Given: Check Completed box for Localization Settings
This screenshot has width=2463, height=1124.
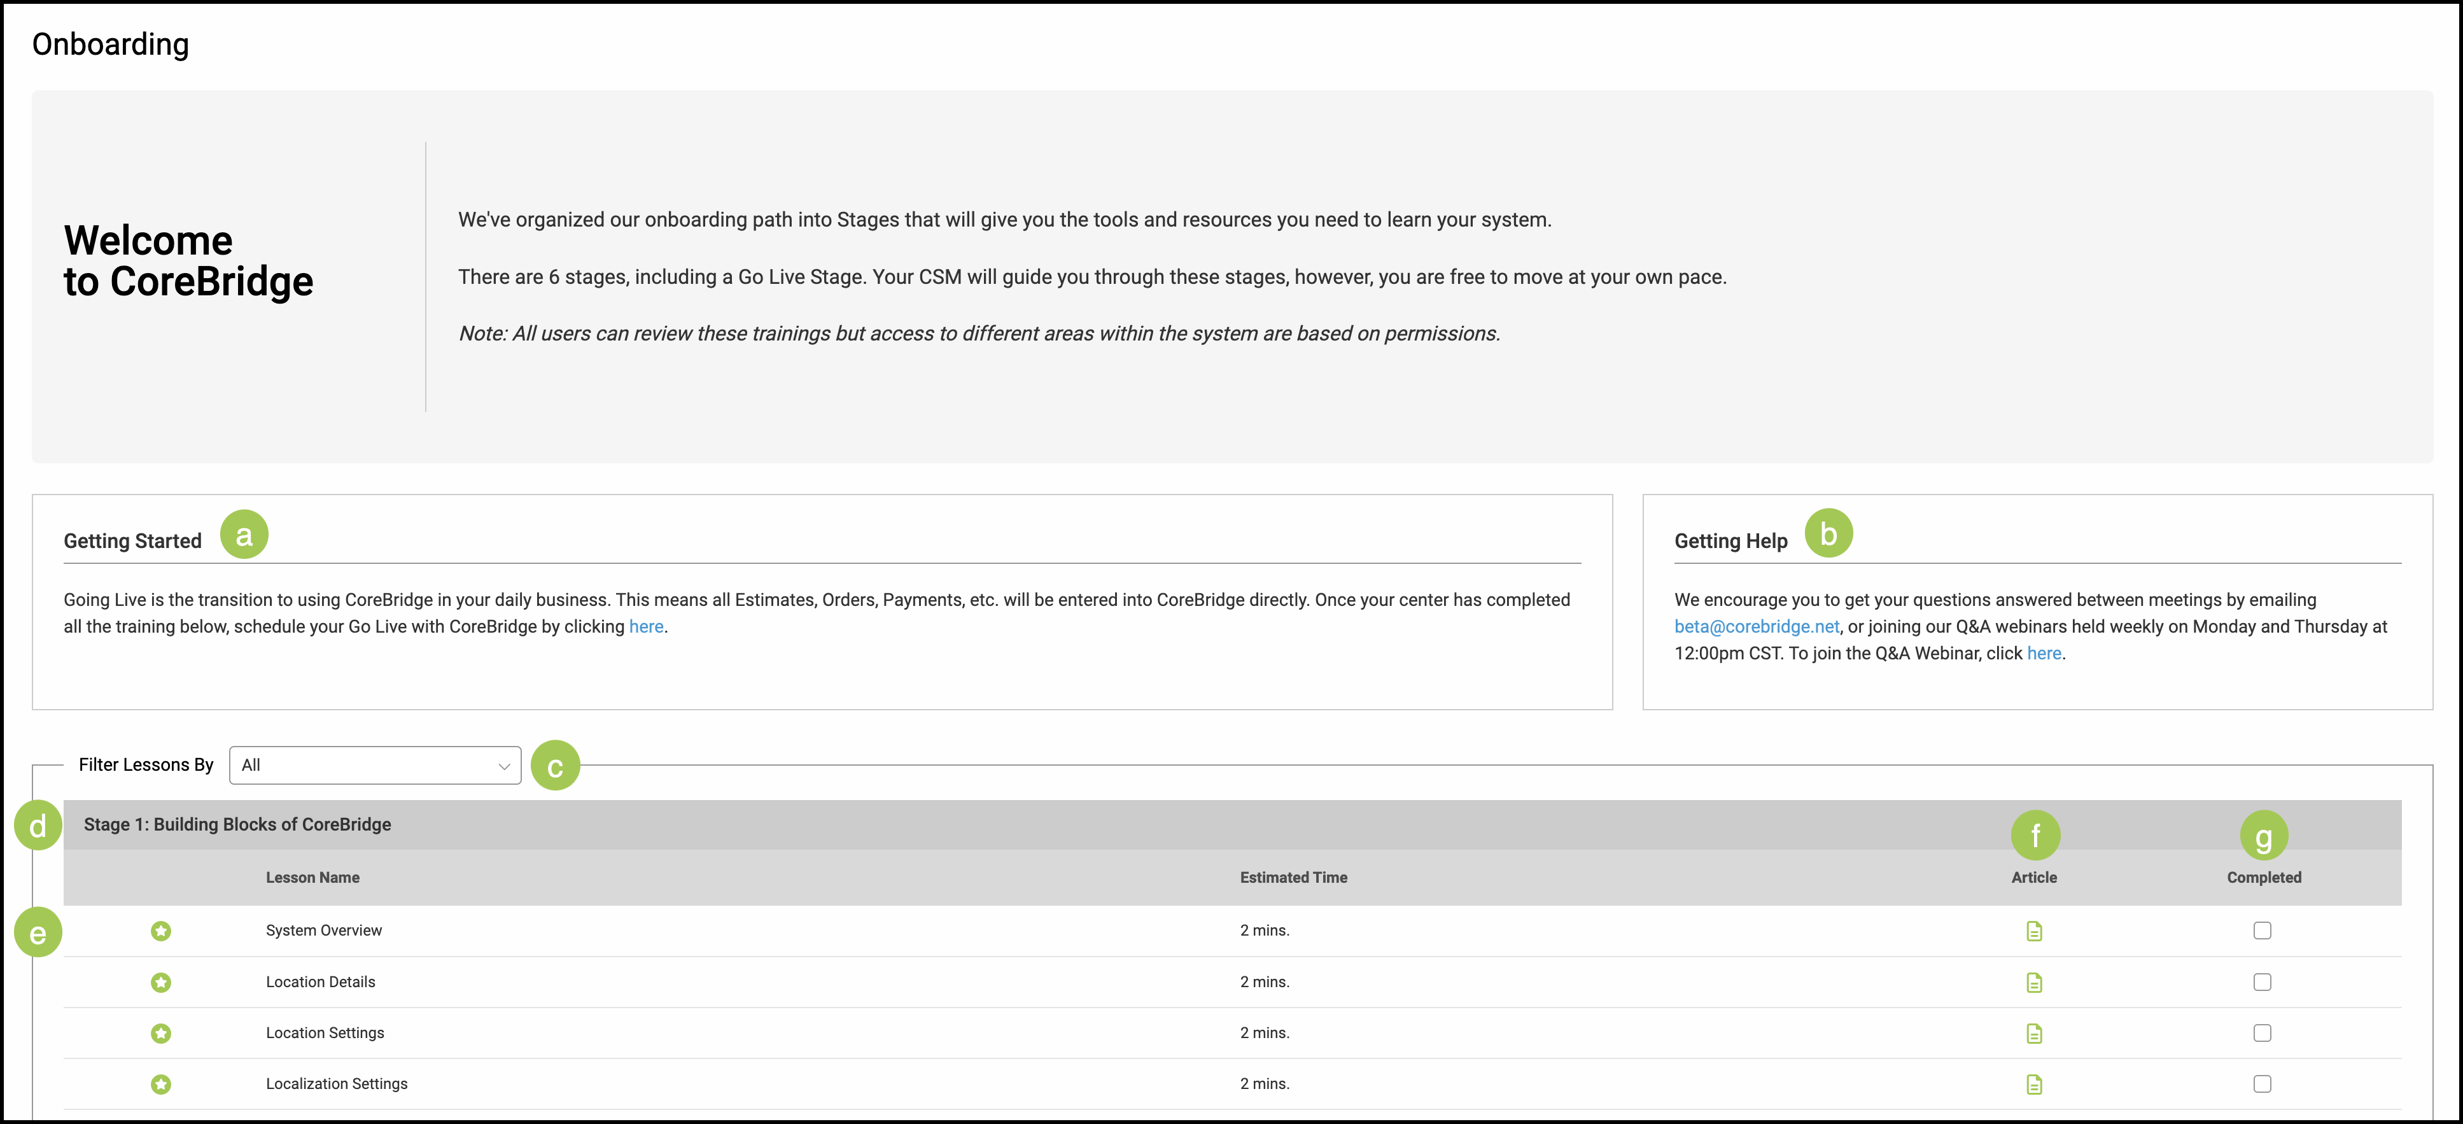Looking at the screenshot, I should click(2263, 1084).
